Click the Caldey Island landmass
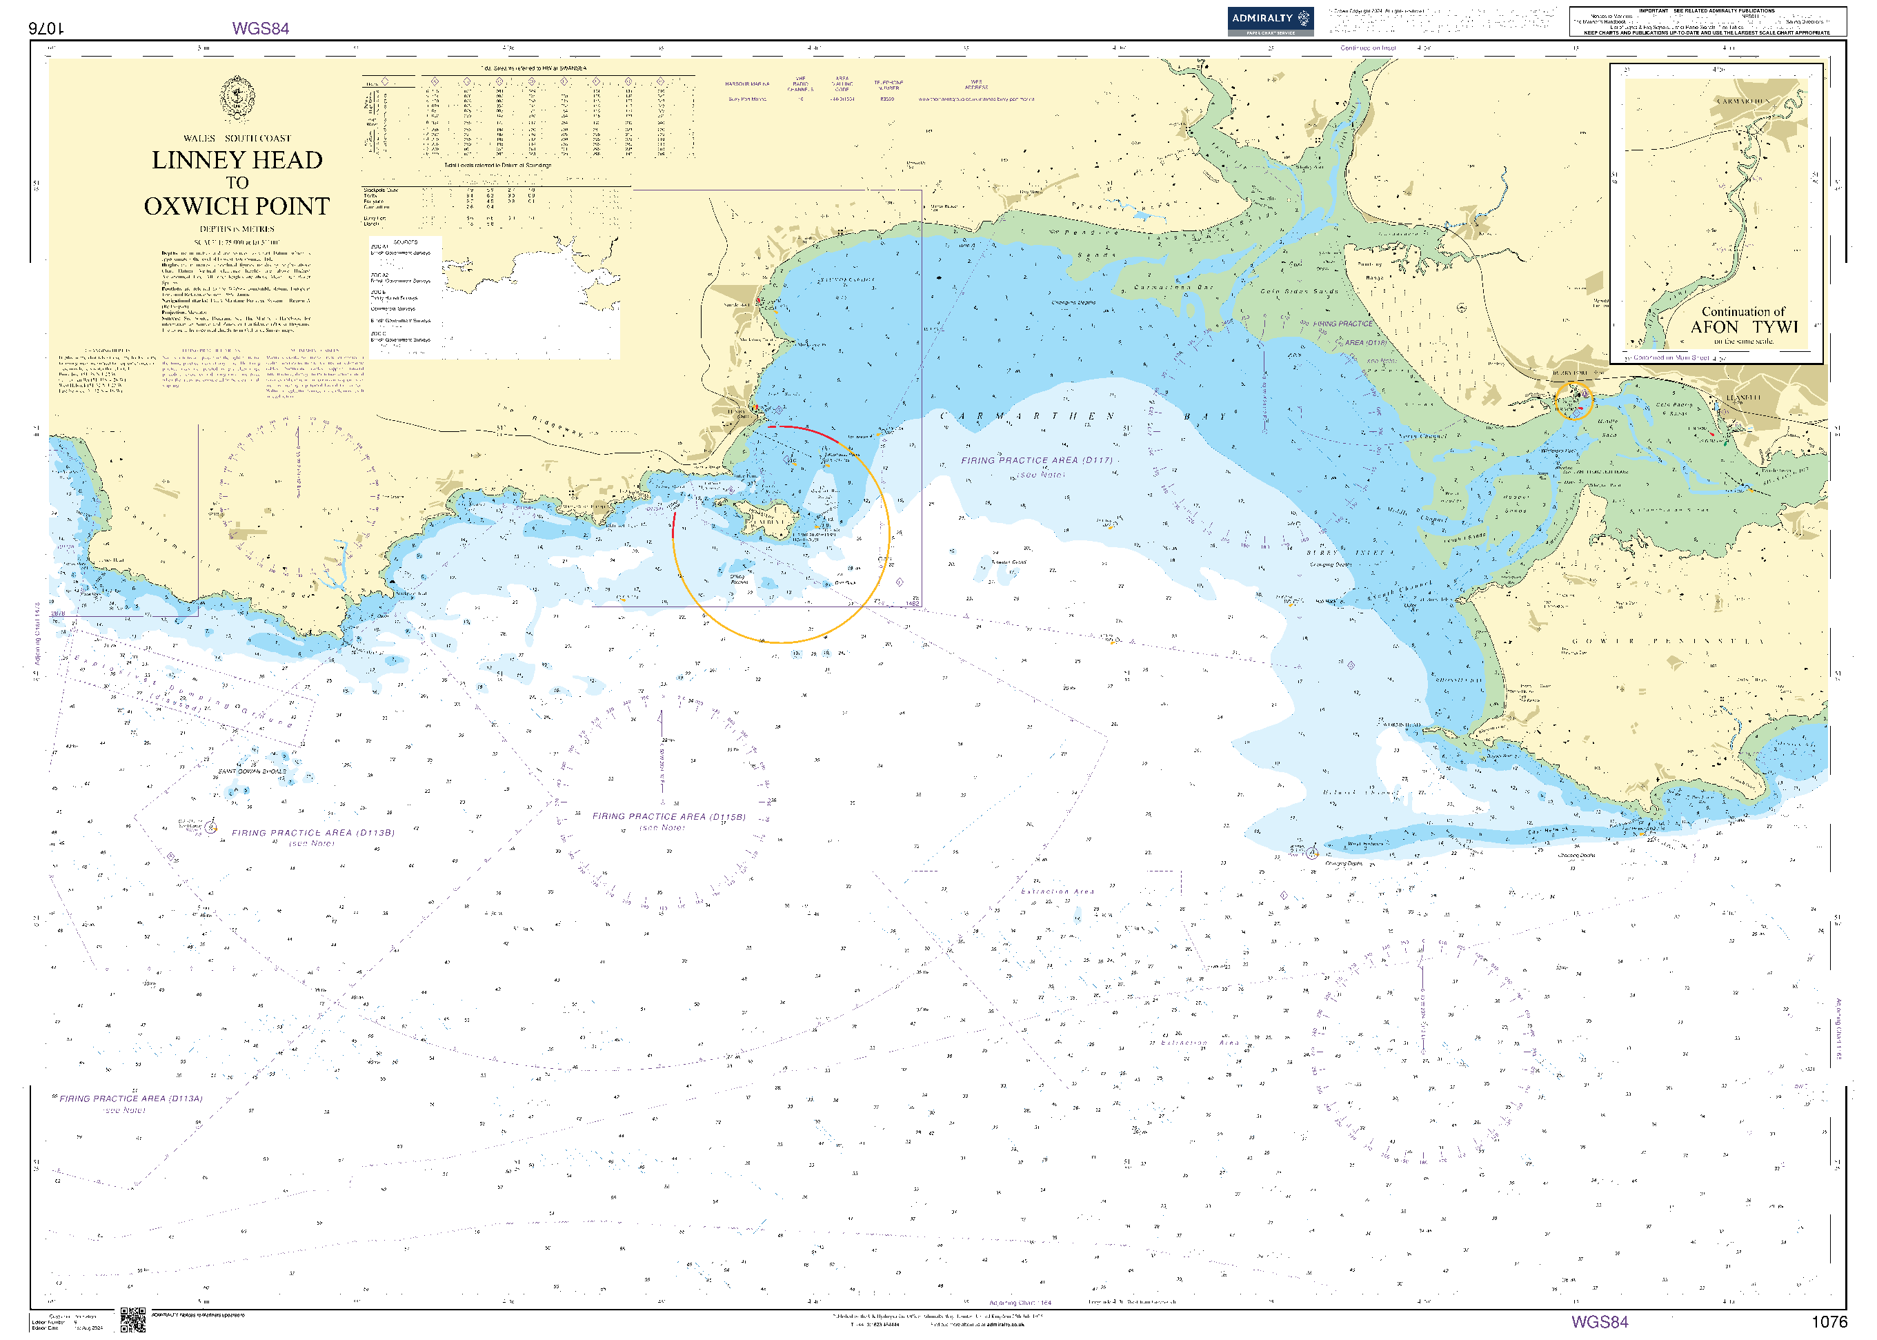The height and width of the screenshot is (1340, 1877). [771, 519]
